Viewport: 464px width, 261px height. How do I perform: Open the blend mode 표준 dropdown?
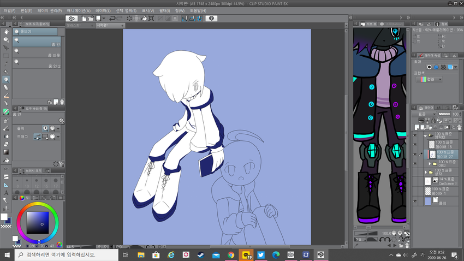click(x=424, y=114)
